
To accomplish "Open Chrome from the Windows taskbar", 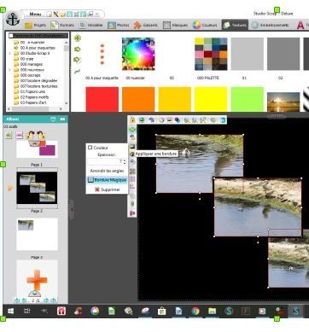I will pos(195,311).
